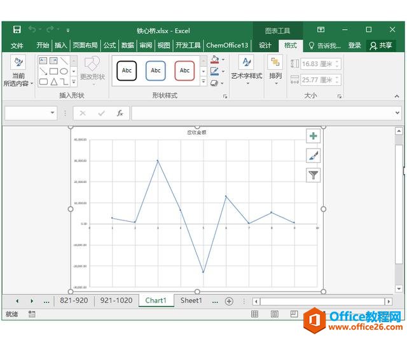Select the 格式 chart tools tab
The image size is (407, 338).
[x=291, y=46]
